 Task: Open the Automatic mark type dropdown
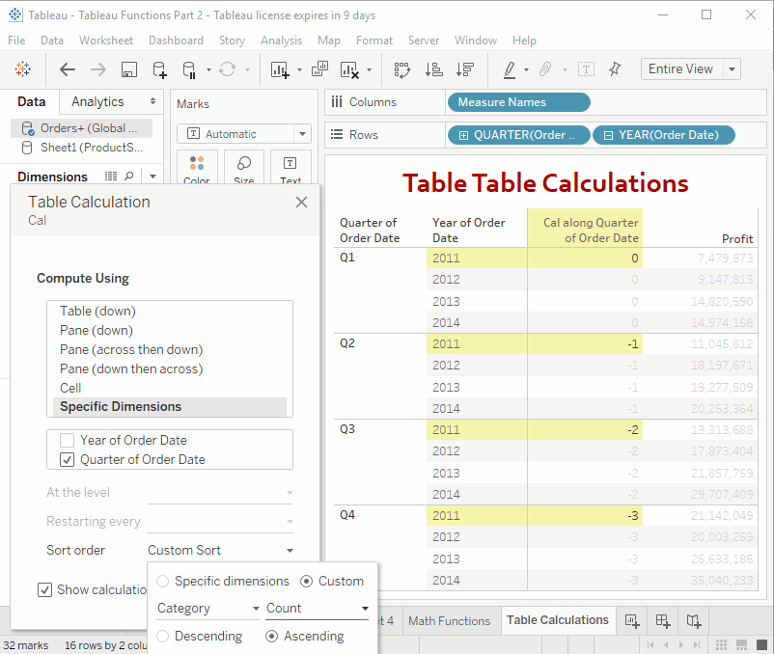302,134
